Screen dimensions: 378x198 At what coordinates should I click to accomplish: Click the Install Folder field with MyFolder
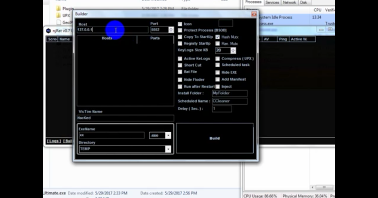(x=230, y=93)
